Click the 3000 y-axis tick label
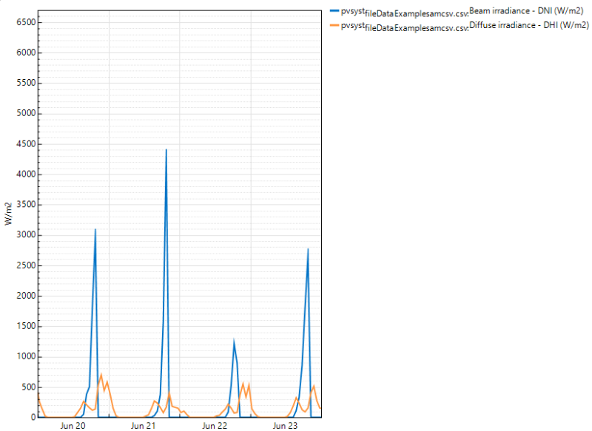Viewport: 592px width, 431px height. 25,235
